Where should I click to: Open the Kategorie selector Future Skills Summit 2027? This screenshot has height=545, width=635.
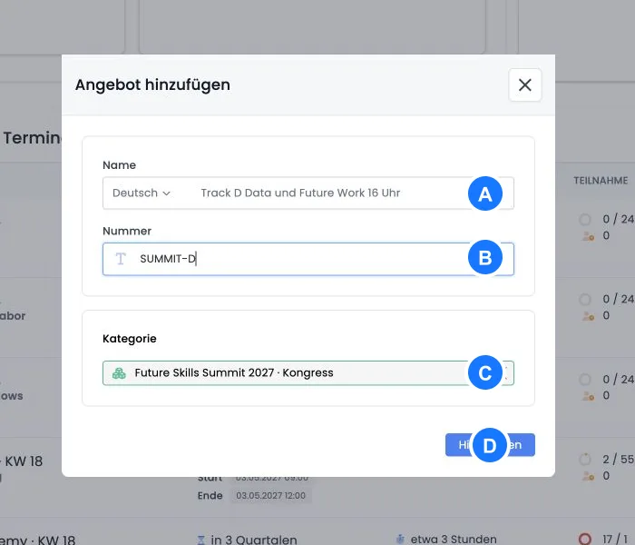[x=308, y=372]
